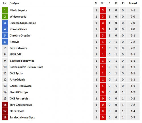
Task: Open the Resovia team name
Action: point(14,42)
